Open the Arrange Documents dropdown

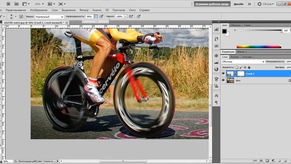(x=51, y=4)
